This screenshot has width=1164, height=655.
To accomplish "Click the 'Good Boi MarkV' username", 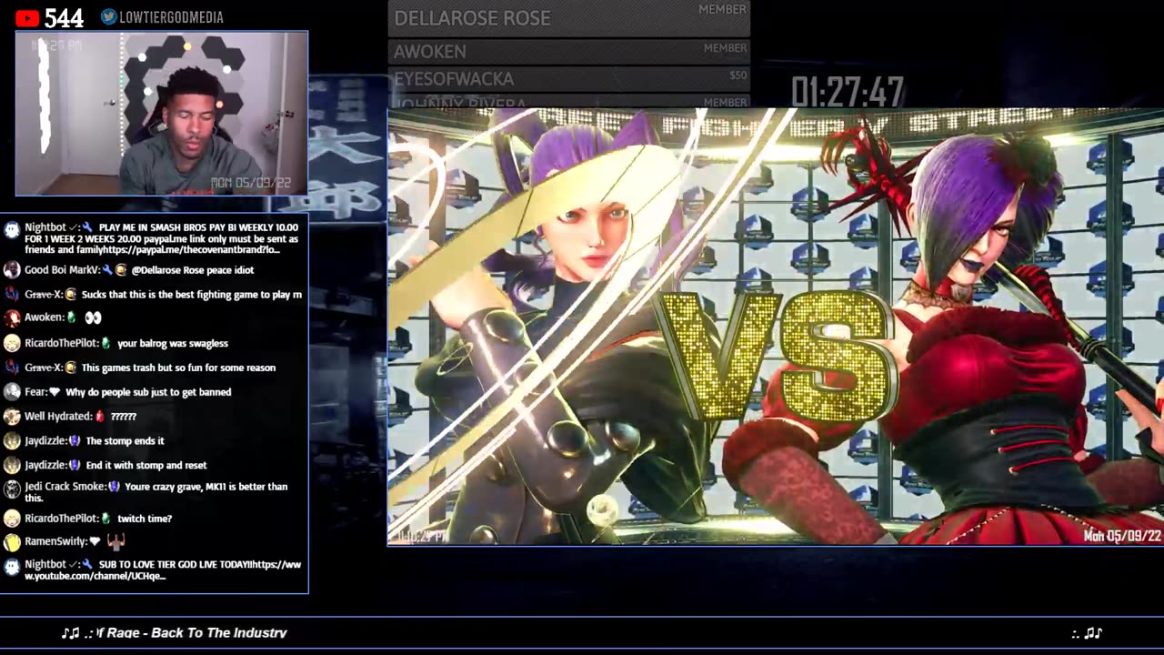I will pos(61,270).
